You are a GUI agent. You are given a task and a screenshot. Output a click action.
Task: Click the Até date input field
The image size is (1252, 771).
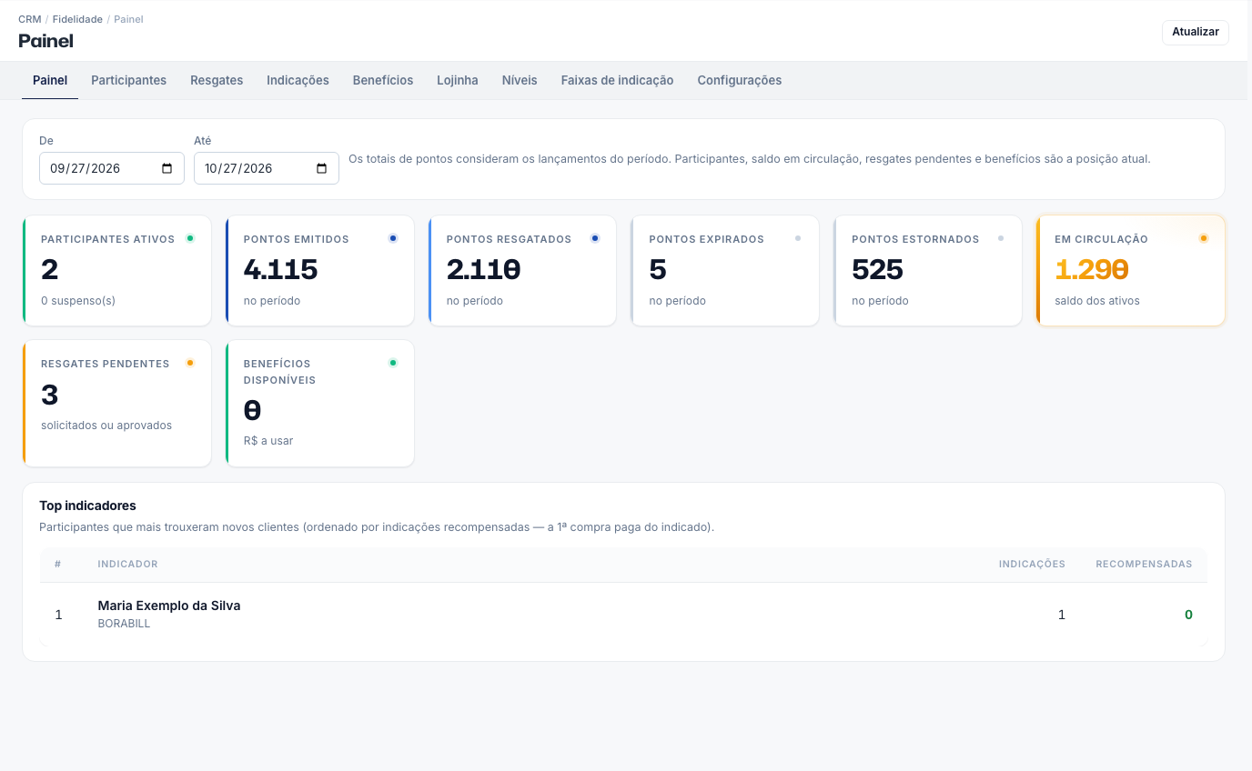click(x=267, y=168)
